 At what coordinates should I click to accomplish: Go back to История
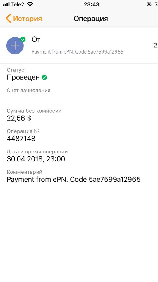[x=24, y=19]
